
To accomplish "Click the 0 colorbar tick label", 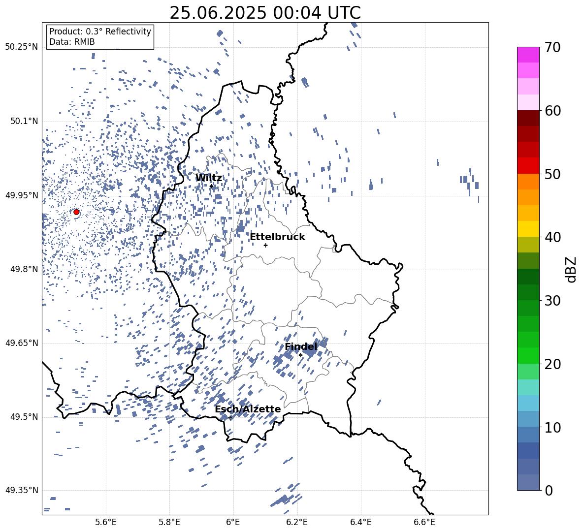I will click(549, 491).
